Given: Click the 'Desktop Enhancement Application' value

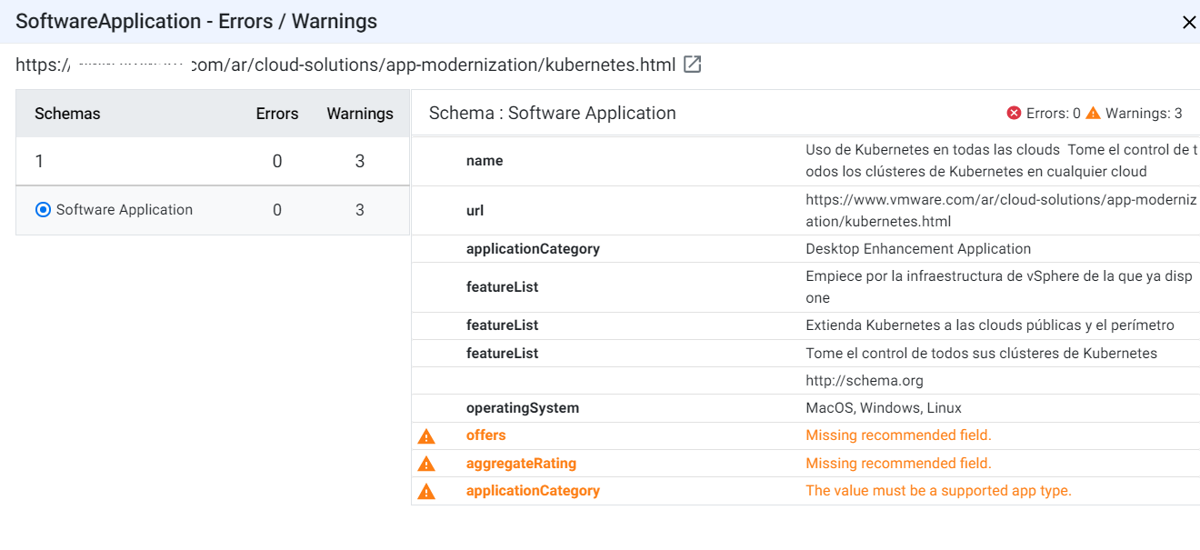Looking at the screenshot, I should pos(918,249).
